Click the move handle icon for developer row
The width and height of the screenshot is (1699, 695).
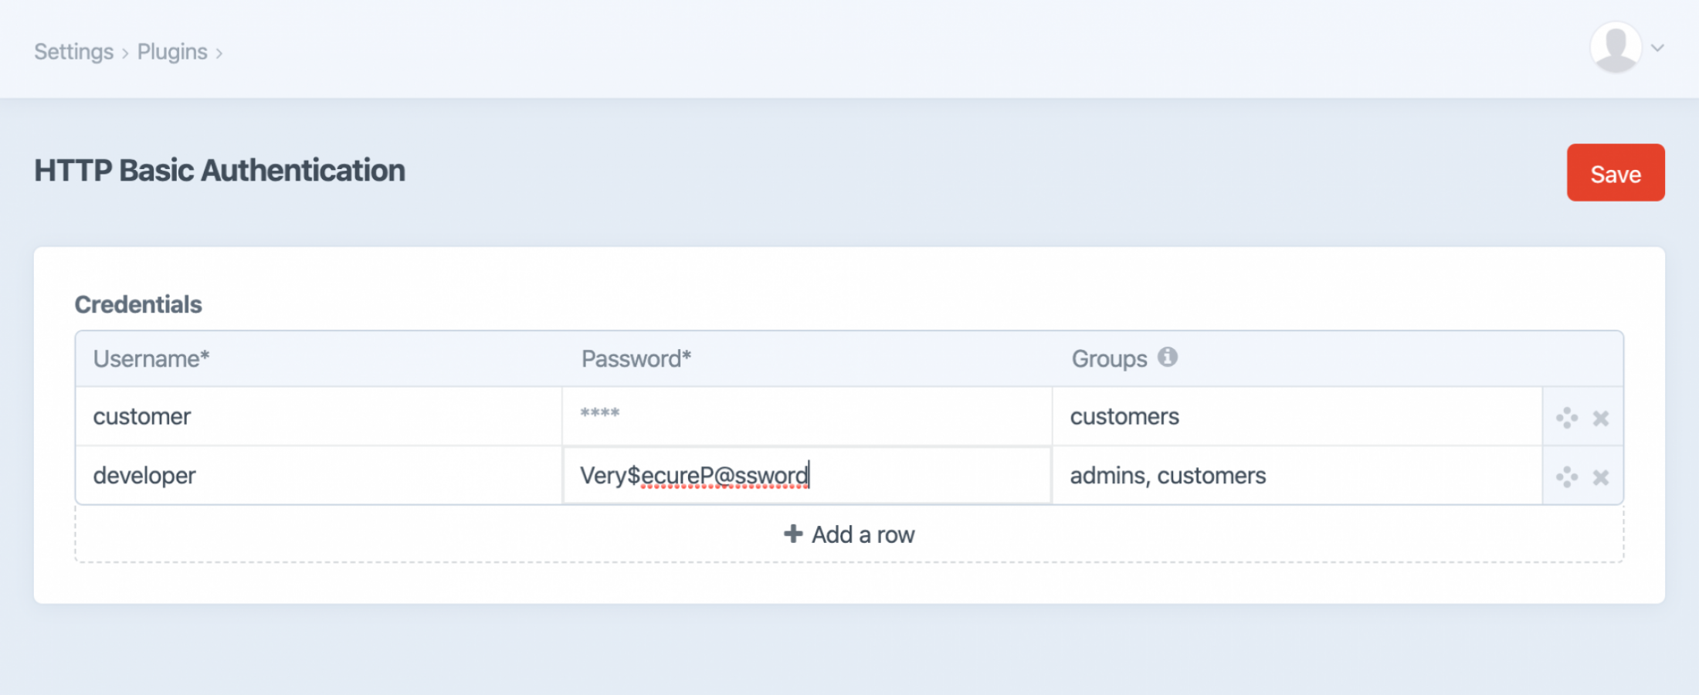pyautogui.click(x=1566, y=477)
